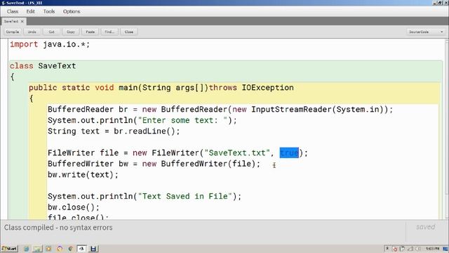The height and width of the screenshot is (253, 449).
Task: Open the Class menu
Action: pos(13,11)
